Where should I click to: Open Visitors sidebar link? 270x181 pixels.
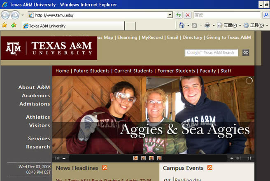(40, 125)
